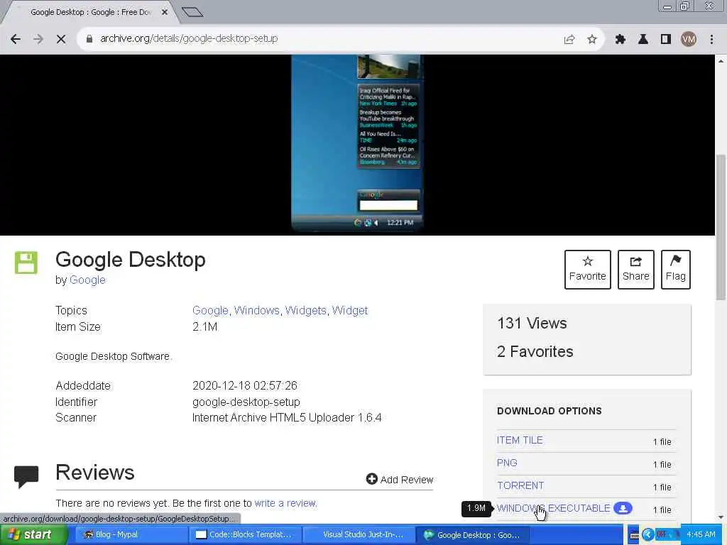Click the Item Size 2.1M value

(205, 326)
